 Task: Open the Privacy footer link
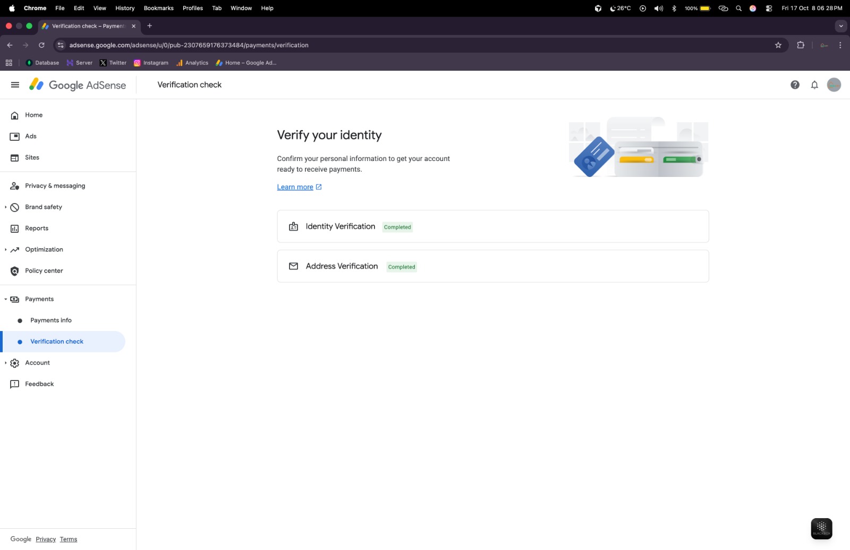click(x=46, y=539)
